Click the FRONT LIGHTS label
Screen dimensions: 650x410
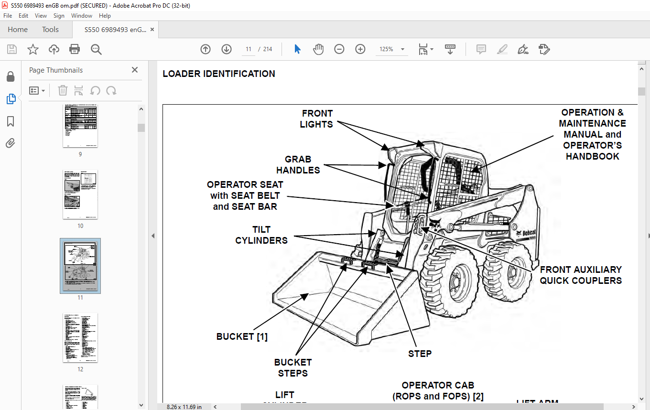click(x=317, y=119)
